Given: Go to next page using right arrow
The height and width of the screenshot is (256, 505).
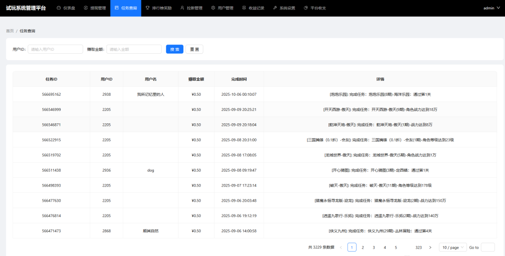Looking at the screenshot, I should pos(430,247).
